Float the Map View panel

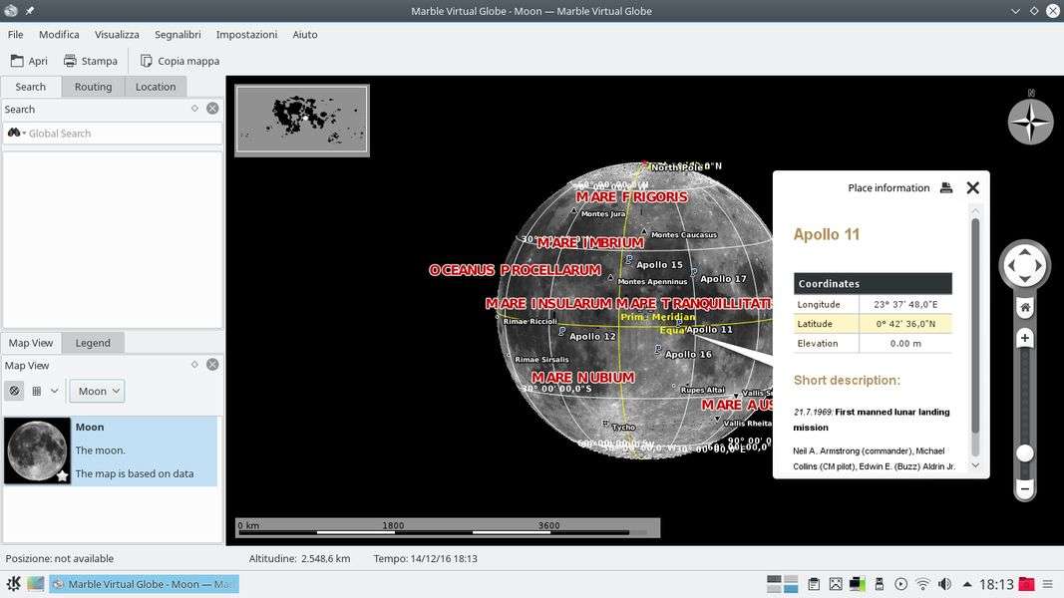pyautogui.click(x=194, y=365)
